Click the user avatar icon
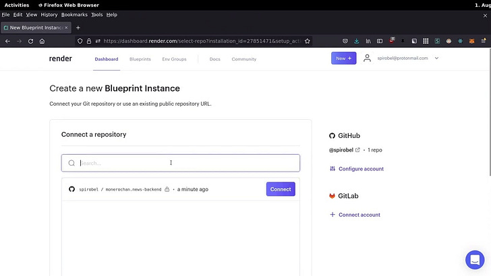Image resolution: width=491 pixels, height=276 pixels. pyautogui.click(x=367, y=58)
